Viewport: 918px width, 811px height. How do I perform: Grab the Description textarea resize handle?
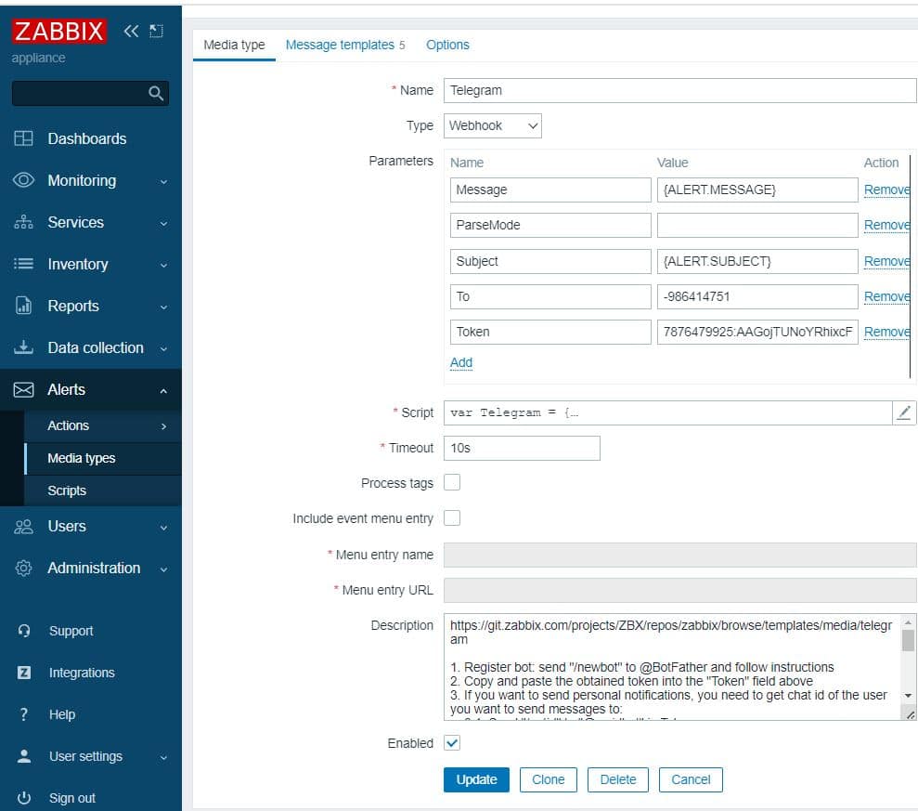click(x=910, y=714)
